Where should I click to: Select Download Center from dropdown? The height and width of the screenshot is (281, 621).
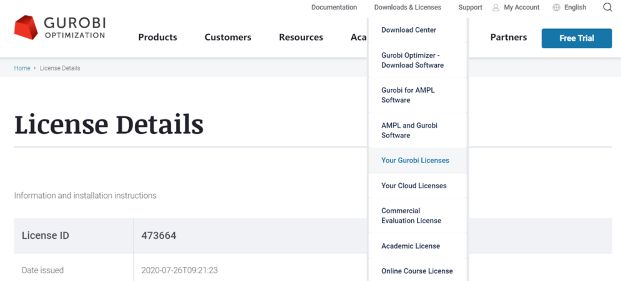[418, 30]
